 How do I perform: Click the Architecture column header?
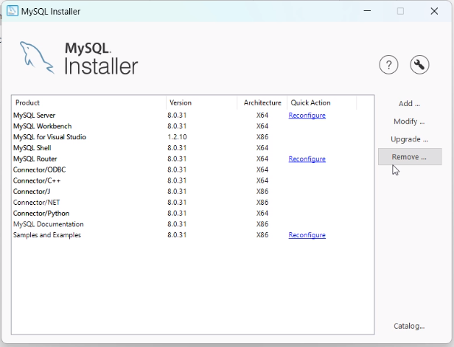coord(262,102)
